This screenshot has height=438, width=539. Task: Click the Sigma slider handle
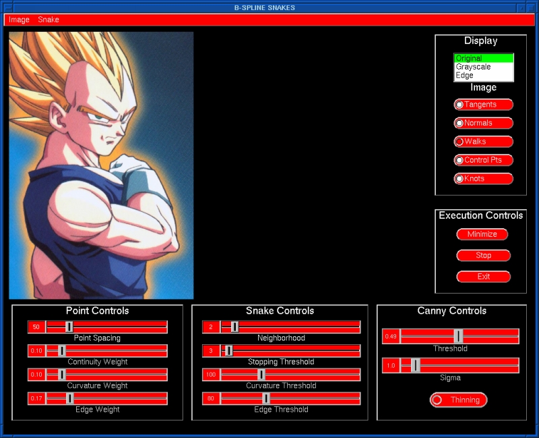pos(416,365)
